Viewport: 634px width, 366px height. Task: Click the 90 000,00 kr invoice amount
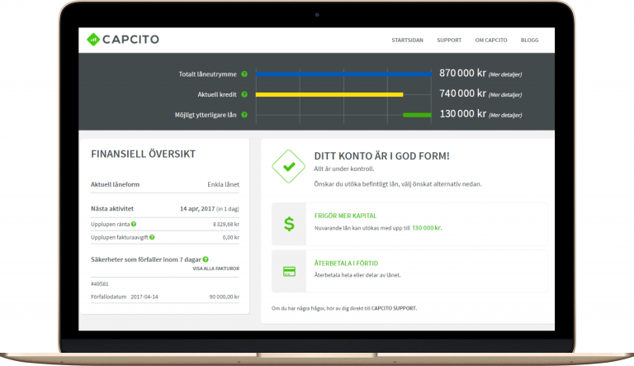tap(224, 297)
